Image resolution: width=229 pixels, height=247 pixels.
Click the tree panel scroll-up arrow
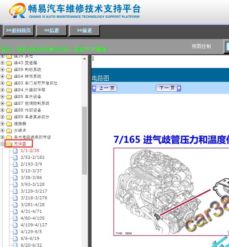(84, 59)
